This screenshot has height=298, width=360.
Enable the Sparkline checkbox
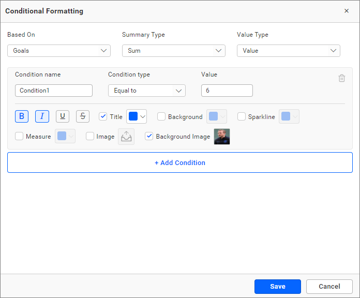pyautogui.click(x=242, y=117)
